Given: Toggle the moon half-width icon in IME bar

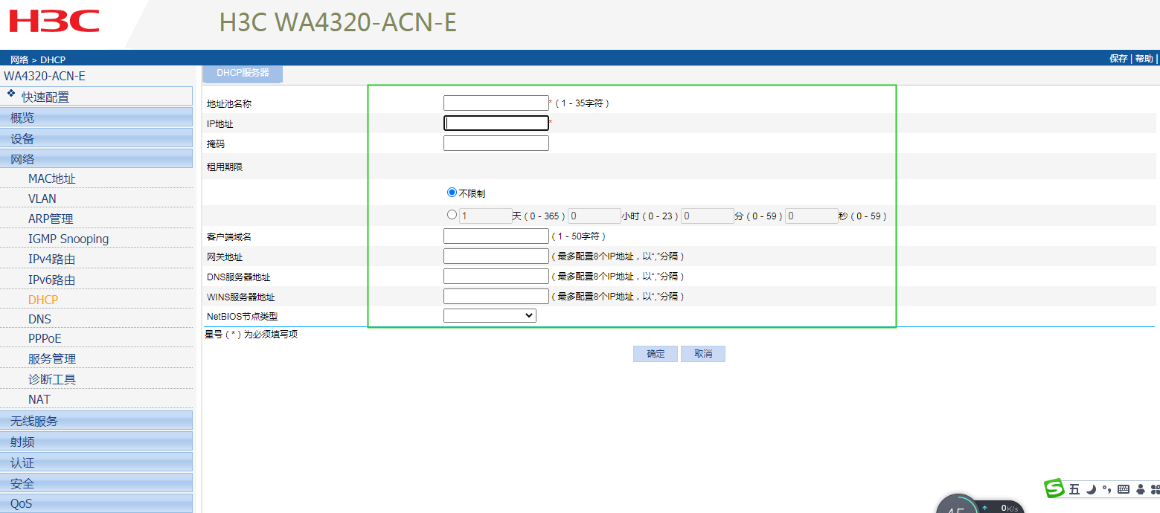Looking at the screenshot, I should click(1091, 489).
